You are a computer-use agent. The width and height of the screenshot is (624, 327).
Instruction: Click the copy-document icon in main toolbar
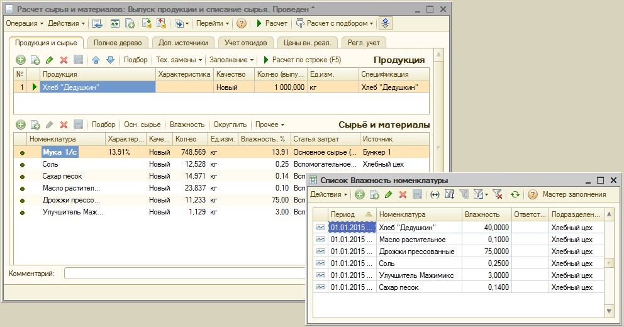coord(130,23)
